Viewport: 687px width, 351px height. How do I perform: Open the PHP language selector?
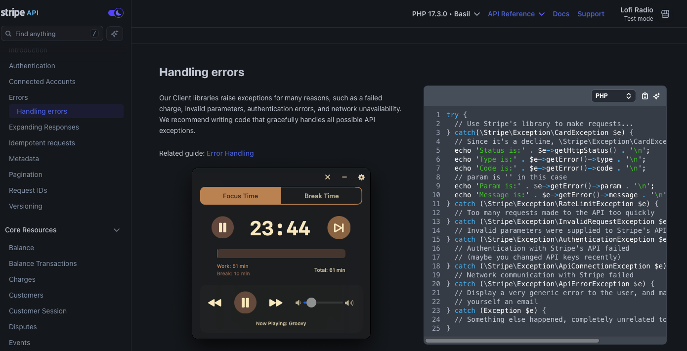613,96
